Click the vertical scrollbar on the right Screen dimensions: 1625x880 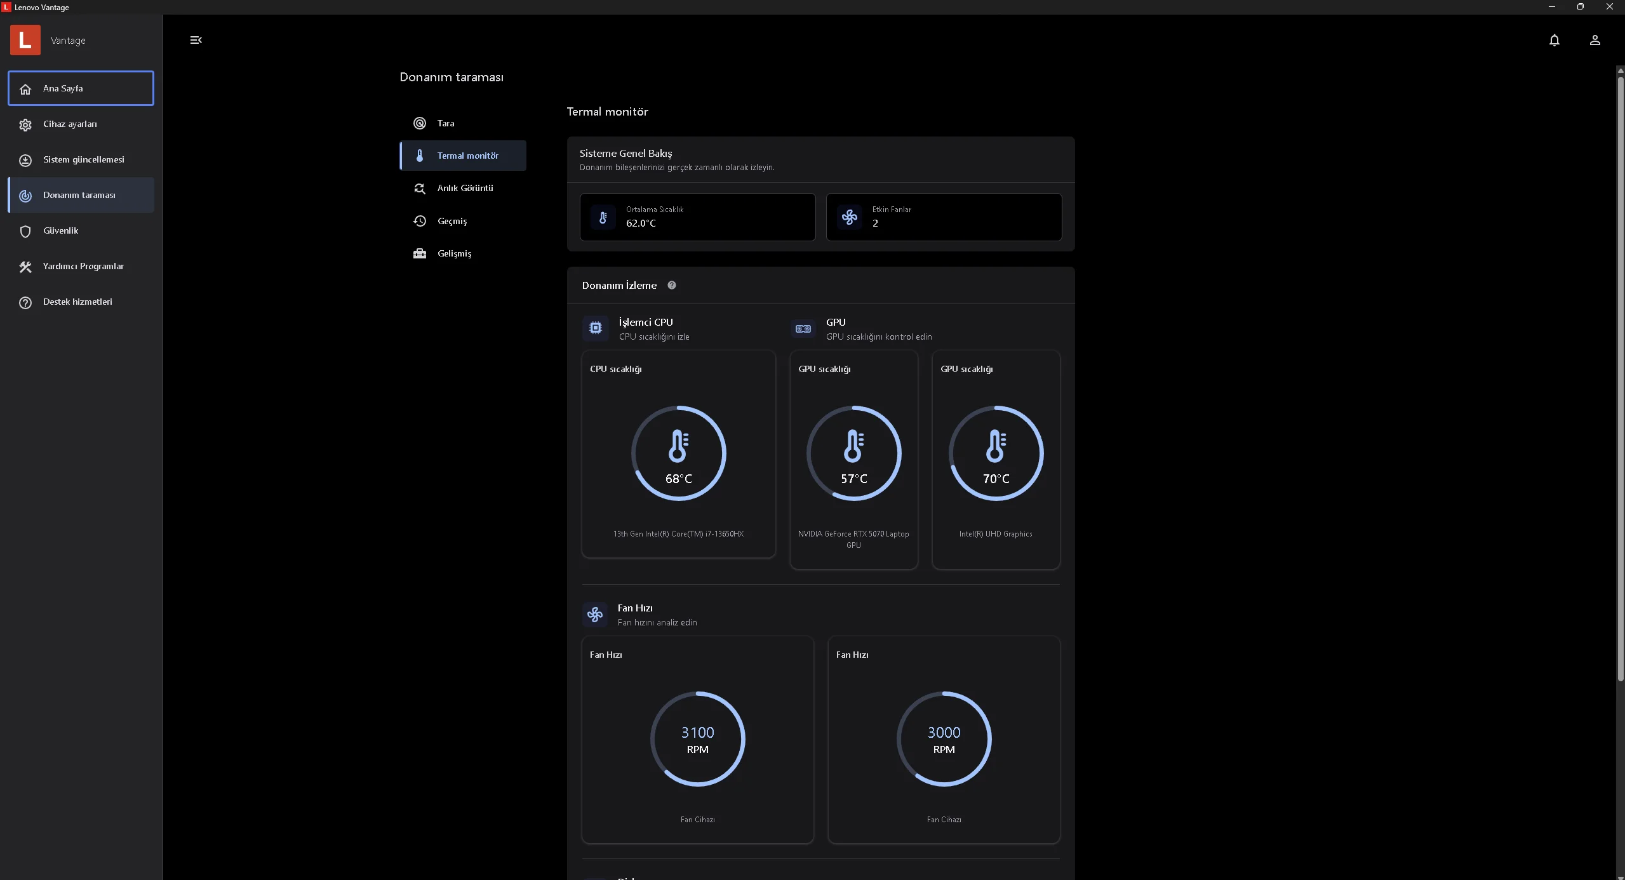click(1620, 381)
